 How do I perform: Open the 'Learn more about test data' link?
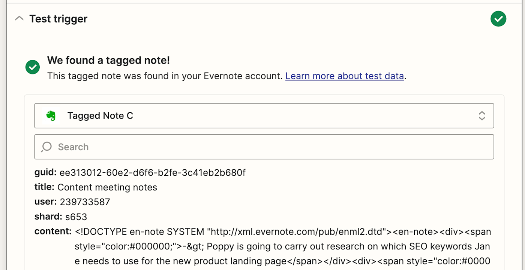344,76
